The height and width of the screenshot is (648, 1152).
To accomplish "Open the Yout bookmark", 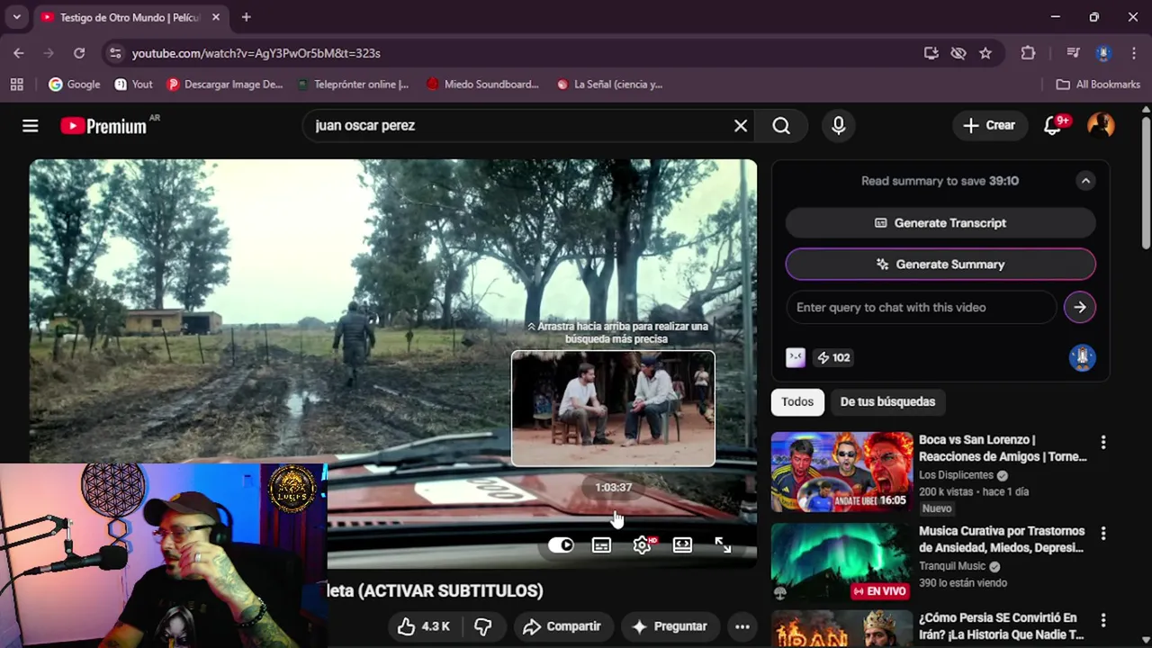I will [x=133, y=85].
